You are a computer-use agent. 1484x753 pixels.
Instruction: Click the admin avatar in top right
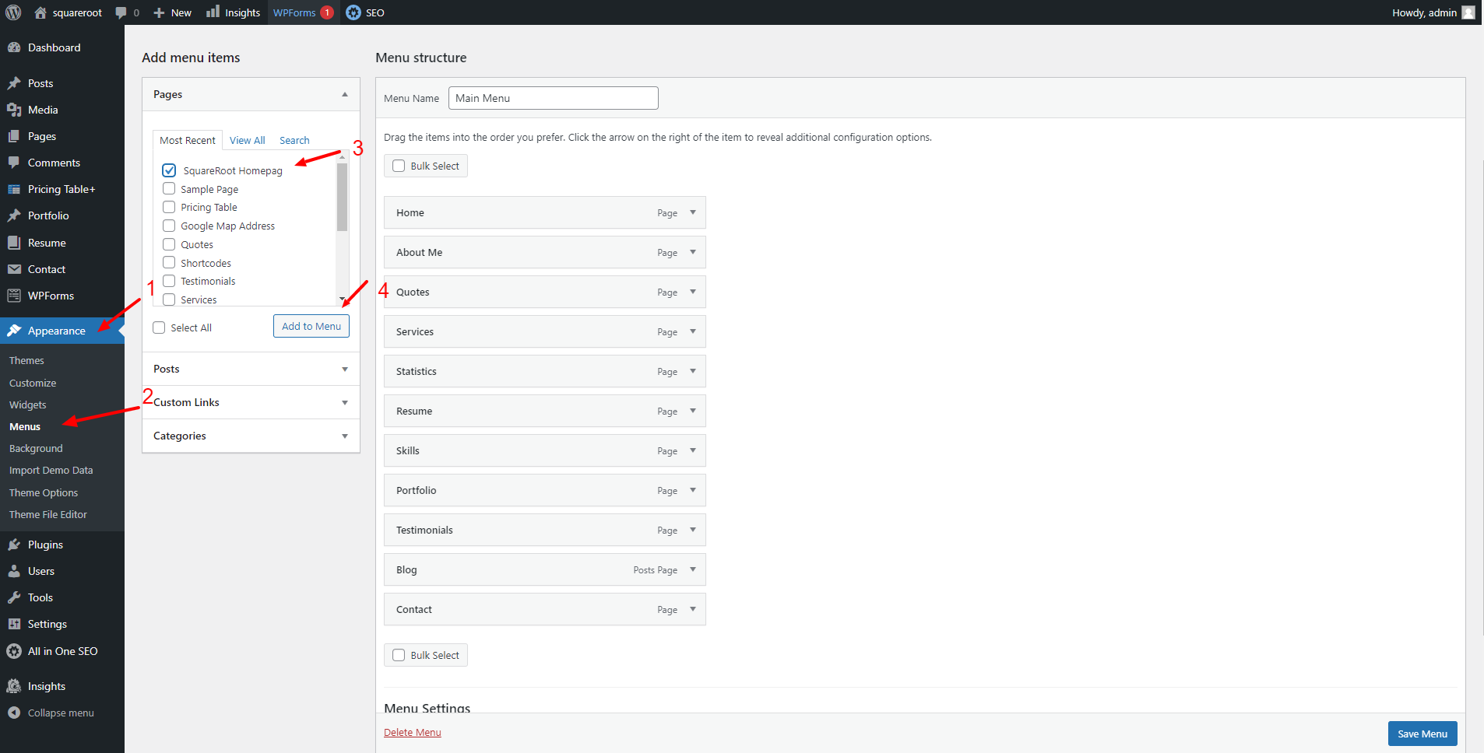1468,12
